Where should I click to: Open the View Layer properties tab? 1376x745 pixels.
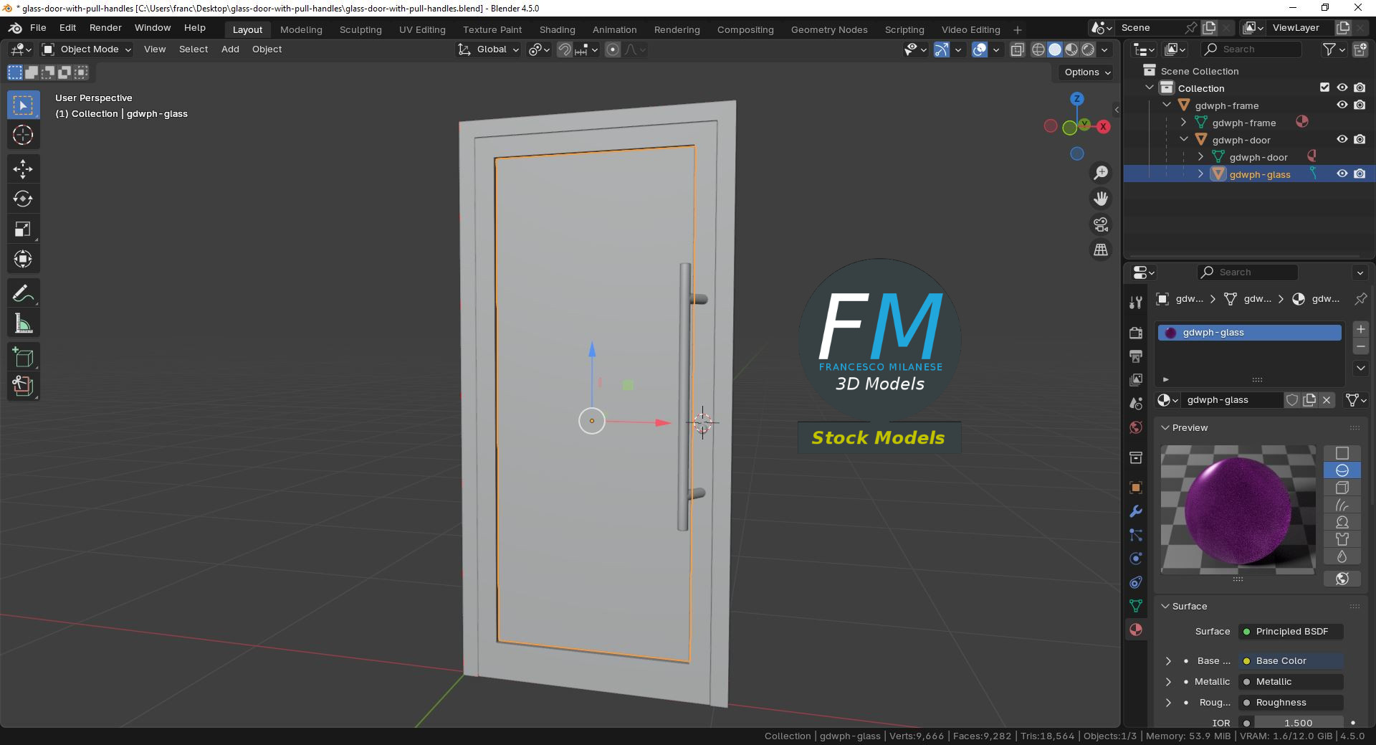tap(1136, 380)
